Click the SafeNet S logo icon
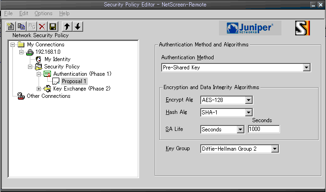 (x=303, y=28)
